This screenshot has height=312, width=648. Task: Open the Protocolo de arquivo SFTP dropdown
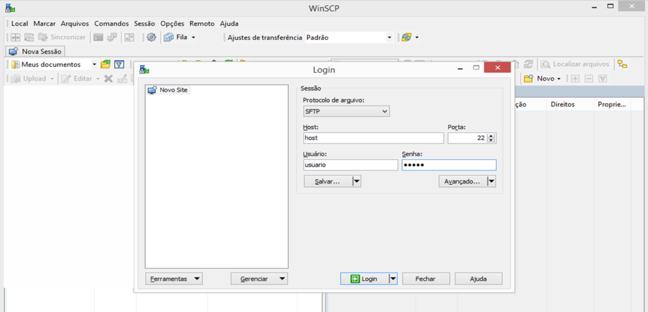point(346,111)
